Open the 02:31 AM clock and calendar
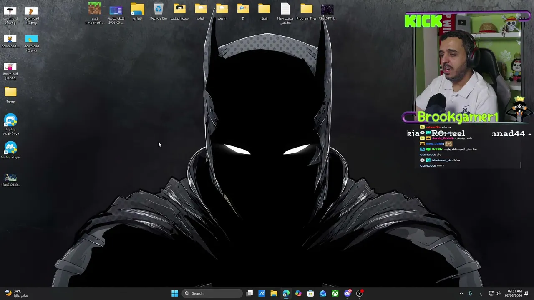The width and height of the screenshot is (534, 300). coord(513,293)
